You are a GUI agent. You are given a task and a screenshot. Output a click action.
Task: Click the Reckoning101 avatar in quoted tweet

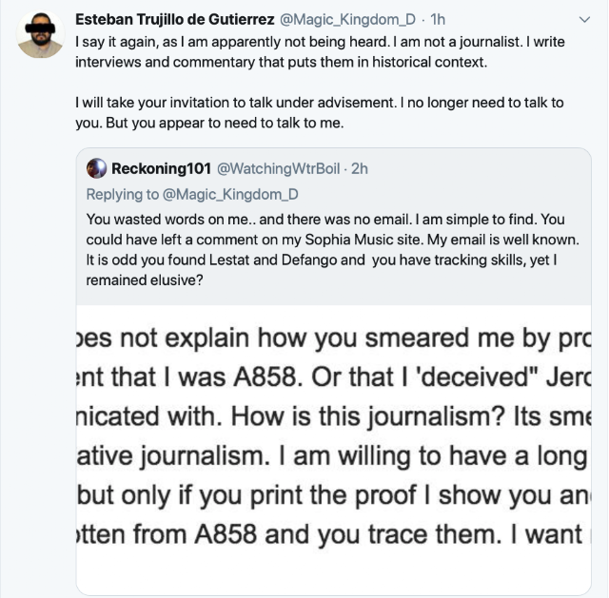tap(96, 169)
